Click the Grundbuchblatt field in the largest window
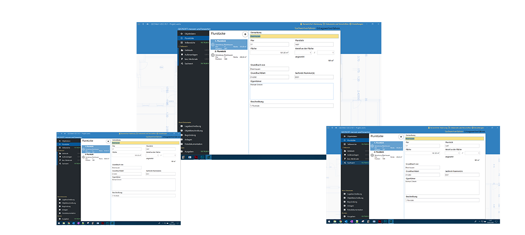This screenshot has height=235, width=525. click(x=269, y=77)
